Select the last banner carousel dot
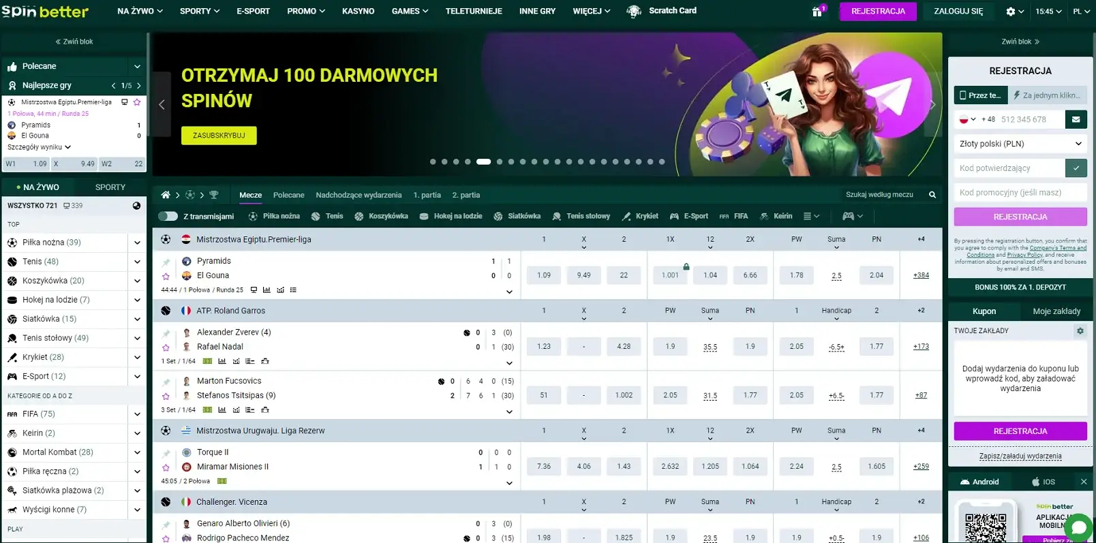The image size is (1096, 543). (x=662, y=162)
